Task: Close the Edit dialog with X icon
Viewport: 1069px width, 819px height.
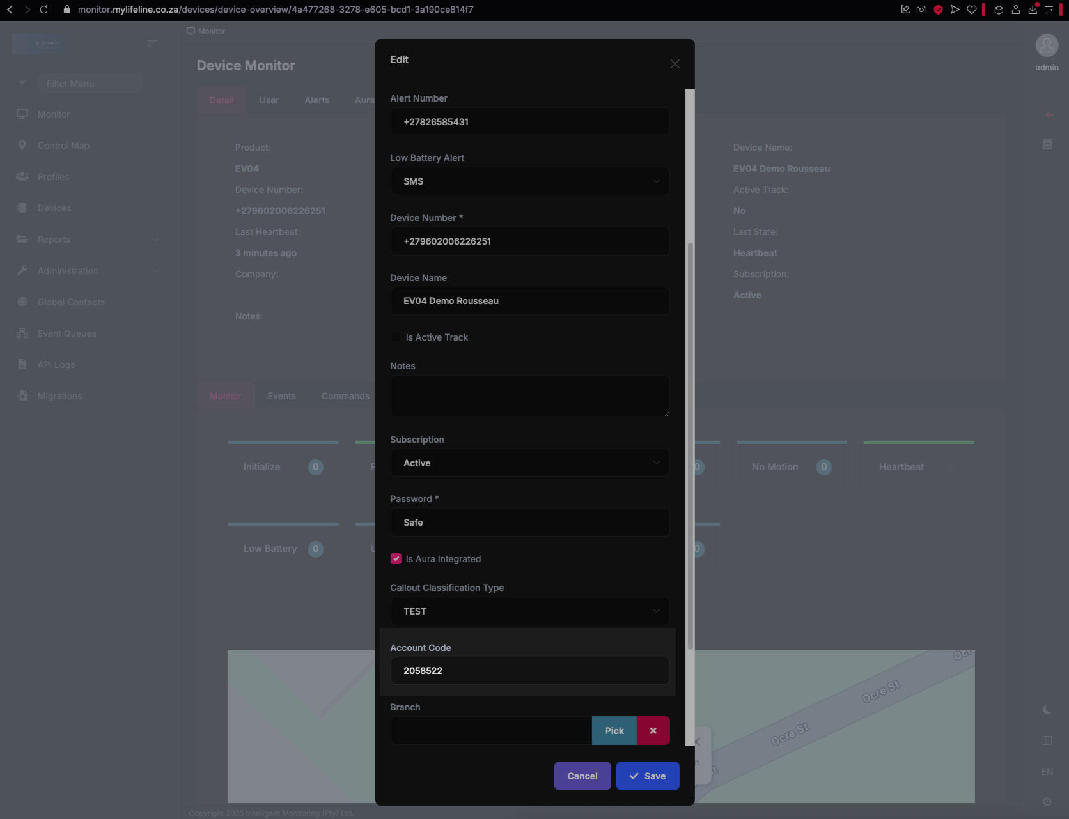Action: tap(675, 64)
